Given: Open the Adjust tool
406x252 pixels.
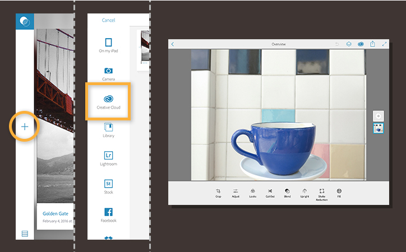Looking at the screenshot, I should pos(236,193).
